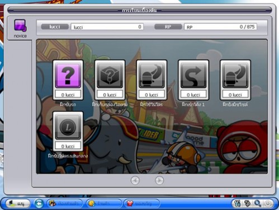Open the tools settings icon in bottom bar
Viewport: 279px width, 210px height.
(238, 203)
